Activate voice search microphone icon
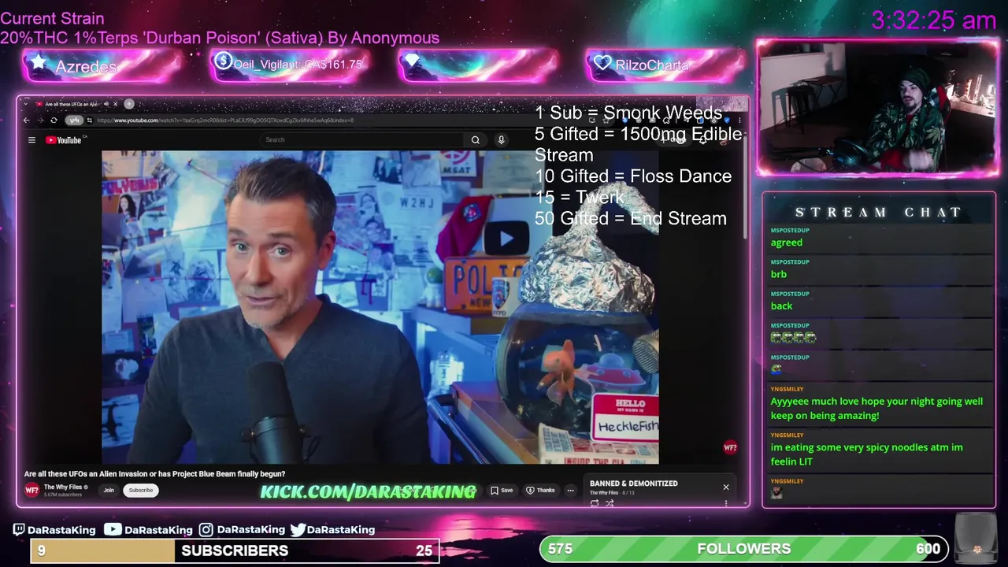The width and height of the screenshot is (1008, 567). click(x=501, y=140)
